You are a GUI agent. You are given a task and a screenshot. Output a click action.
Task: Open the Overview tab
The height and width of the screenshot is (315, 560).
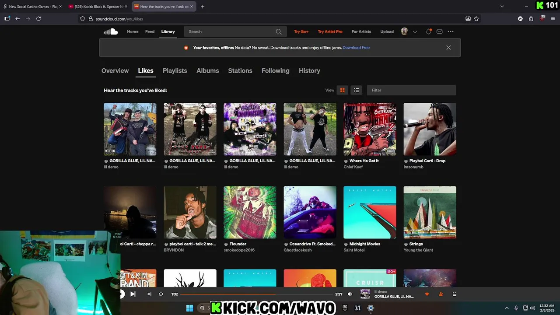pos(115,70)
